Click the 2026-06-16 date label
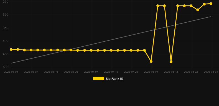This screenshot has width=219, height=106. point(51,72)
